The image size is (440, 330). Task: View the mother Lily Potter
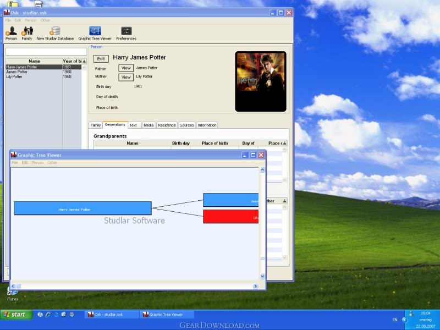126,77
